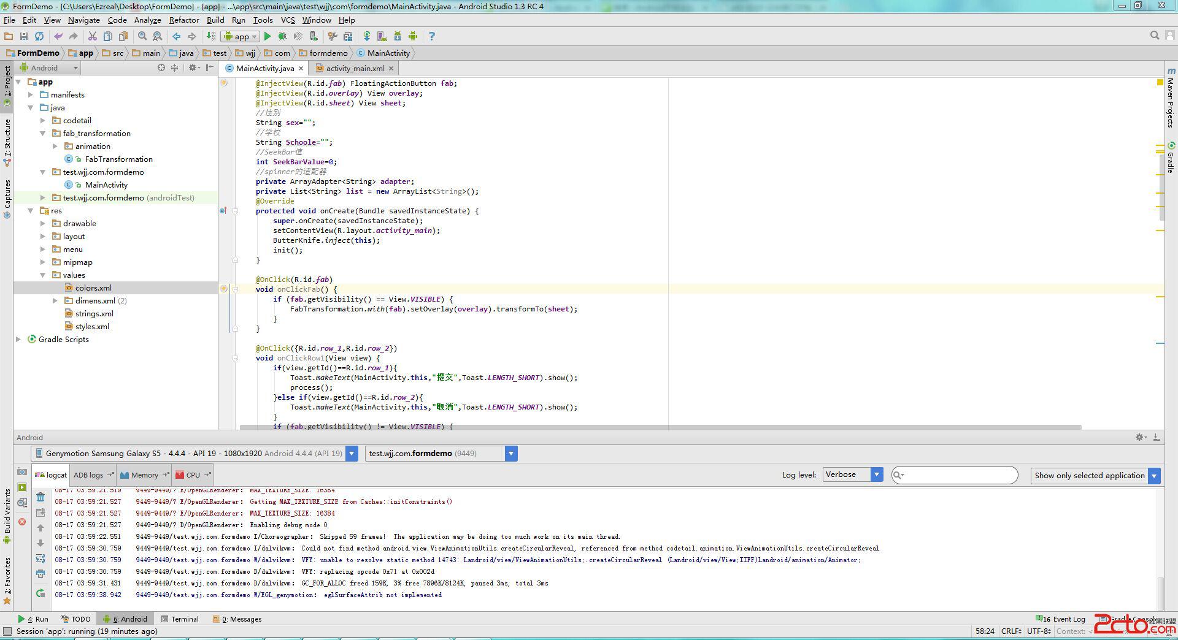This screenshot has width=1178, height=640.
Task: Click the Save All floppy disk icon
Action: point(24,37)
